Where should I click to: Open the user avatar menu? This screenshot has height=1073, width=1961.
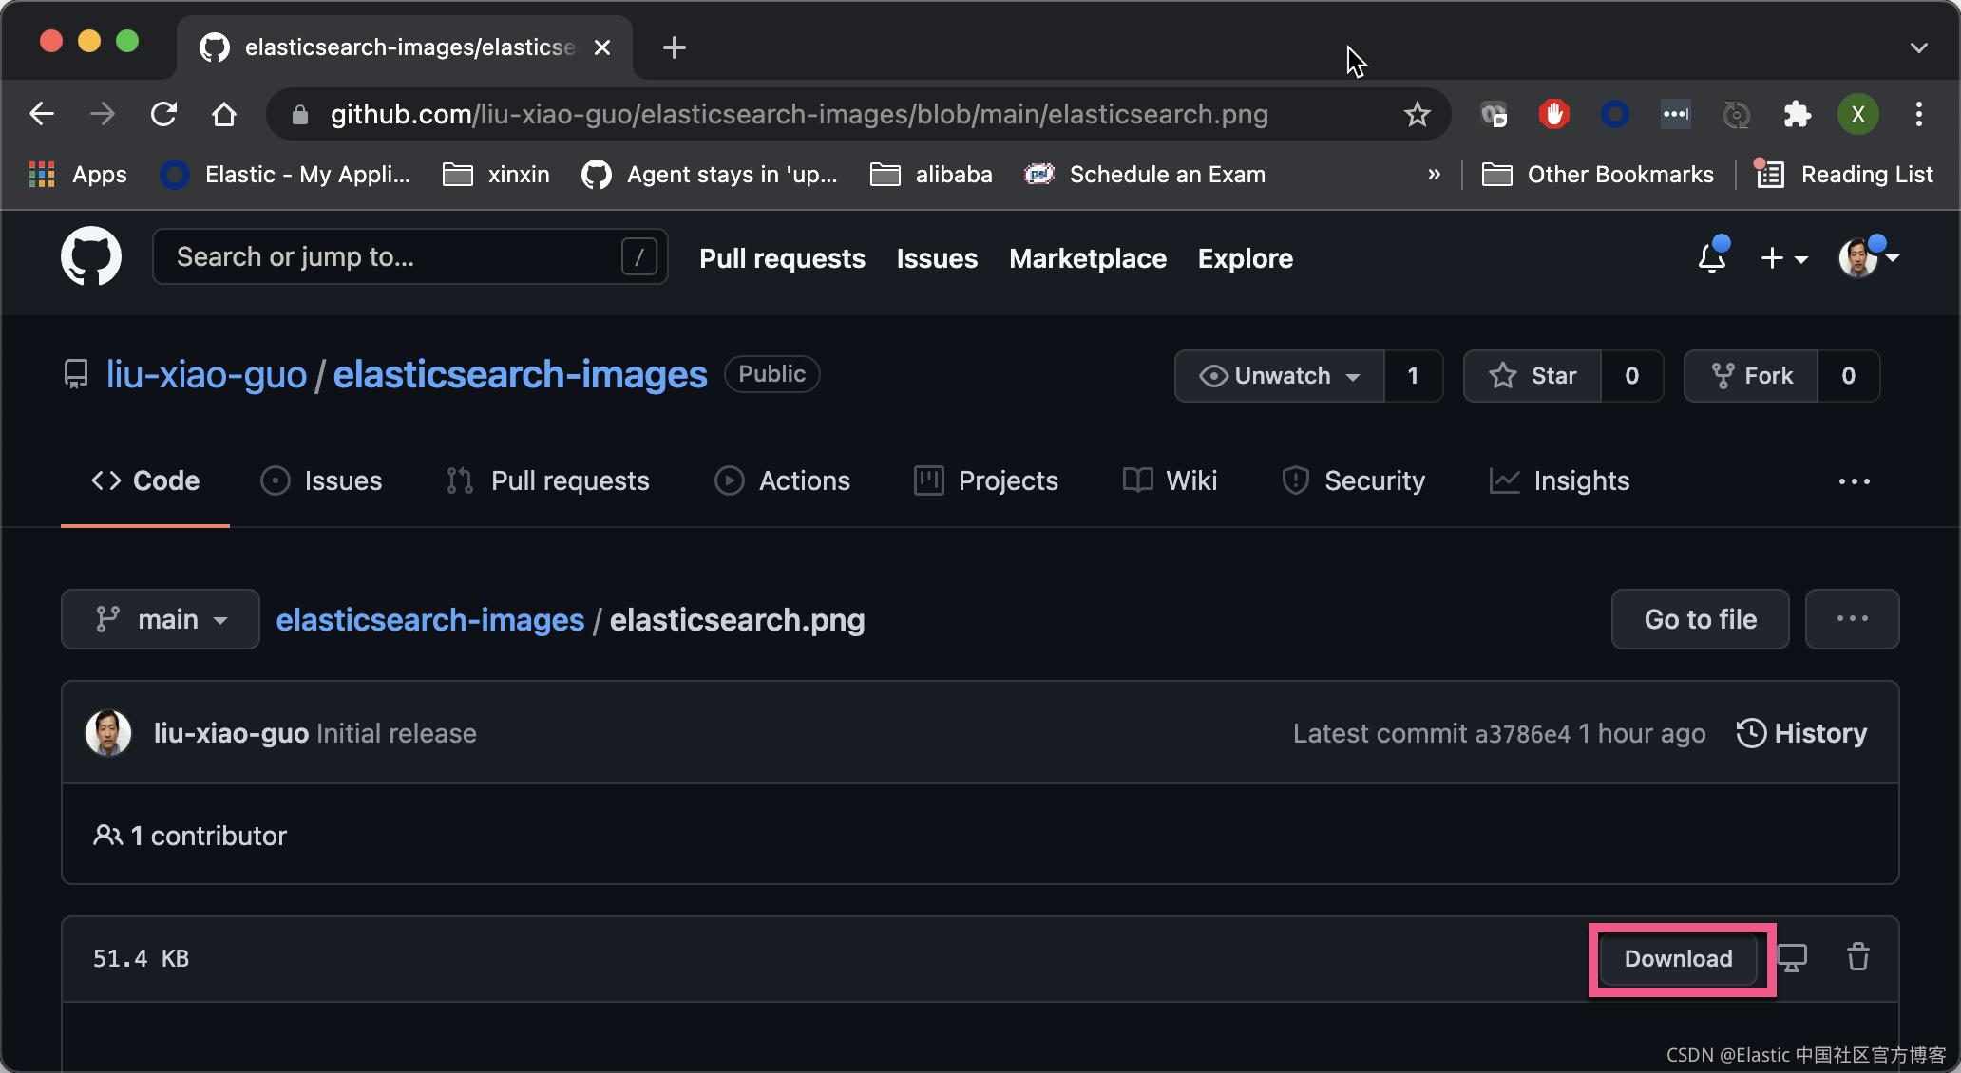coord(1868,257)
